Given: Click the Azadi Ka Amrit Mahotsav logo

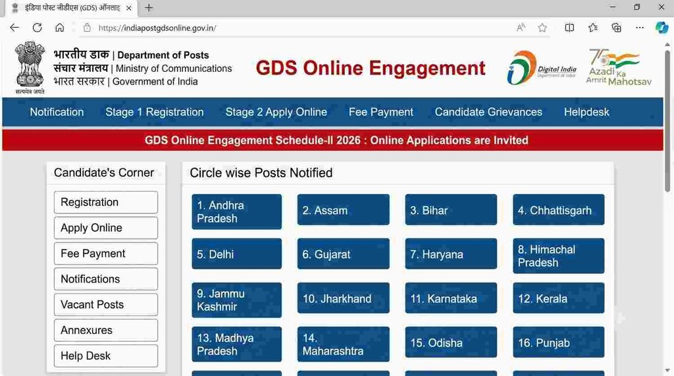Looking at the screenshot, I should click(619, 67).
